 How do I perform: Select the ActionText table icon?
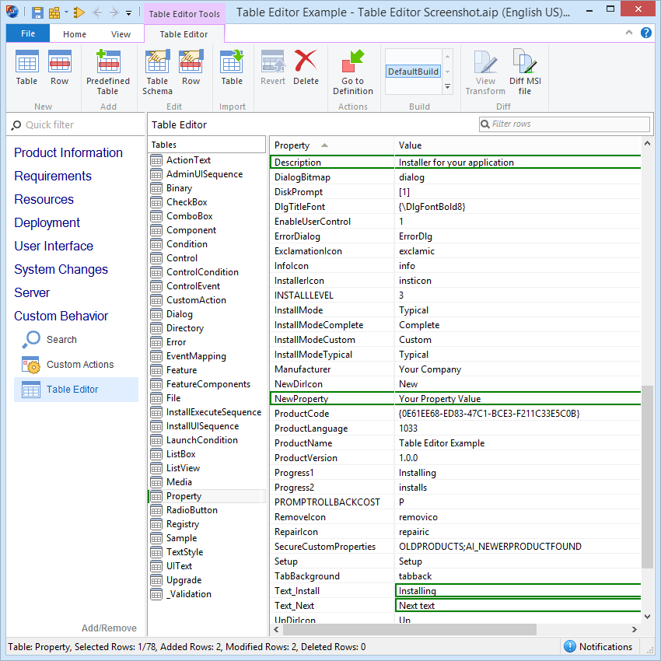(156, 160)
